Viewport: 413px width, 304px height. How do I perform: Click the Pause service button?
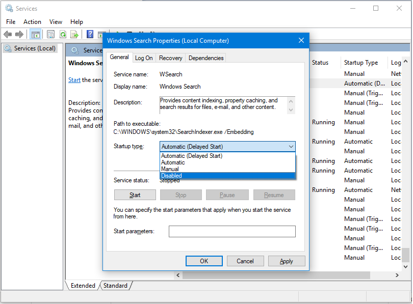(x=227, y=195)
